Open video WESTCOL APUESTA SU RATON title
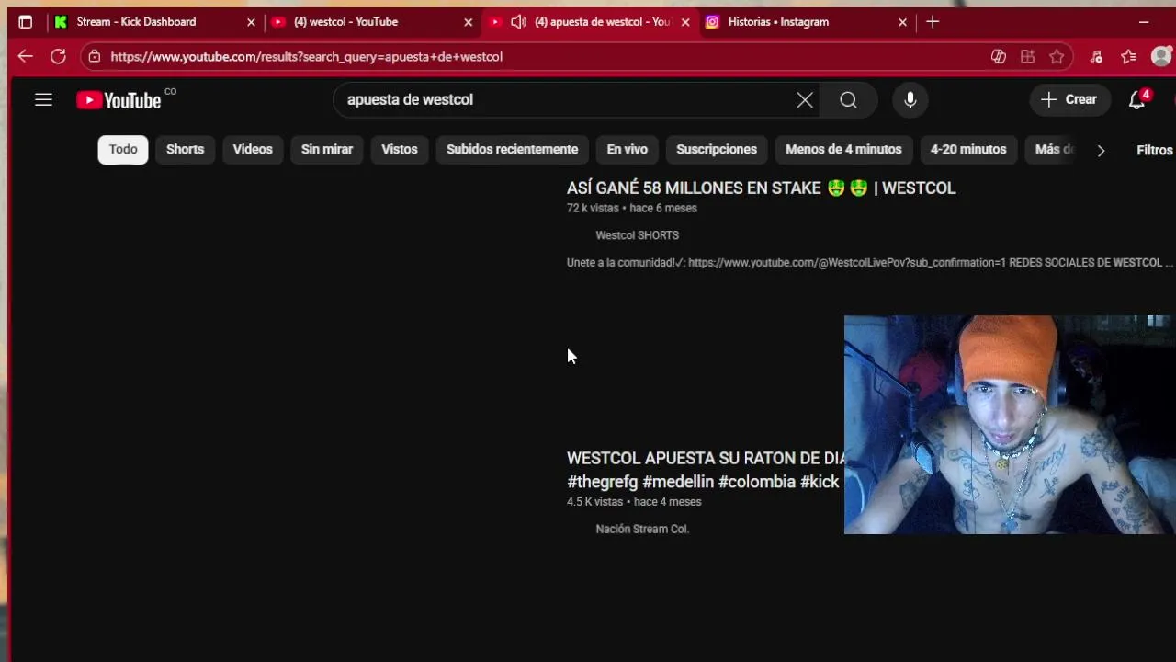Screen dimensions: 1176x662 click(705, 470)
